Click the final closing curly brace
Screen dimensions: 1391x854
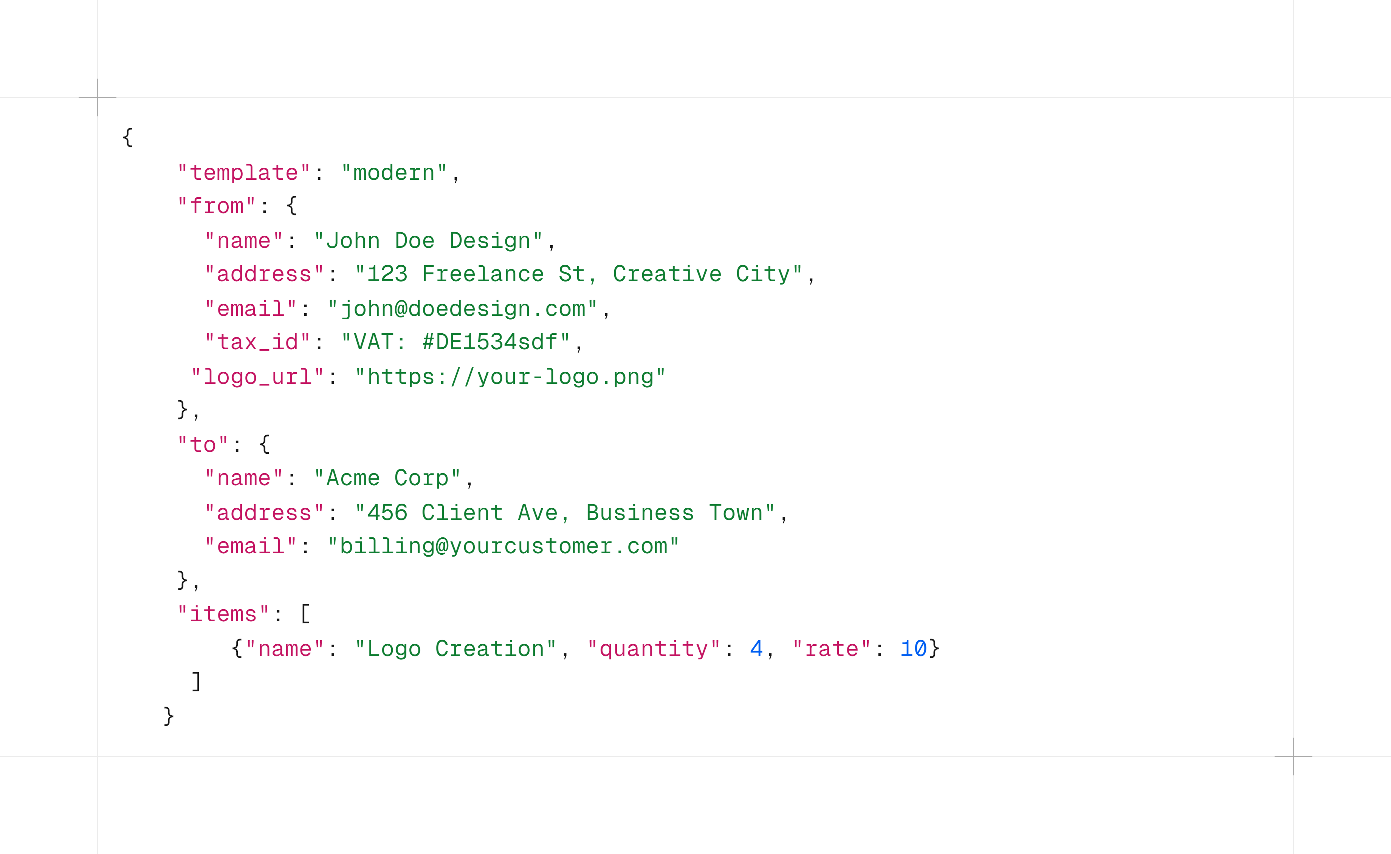169,716
